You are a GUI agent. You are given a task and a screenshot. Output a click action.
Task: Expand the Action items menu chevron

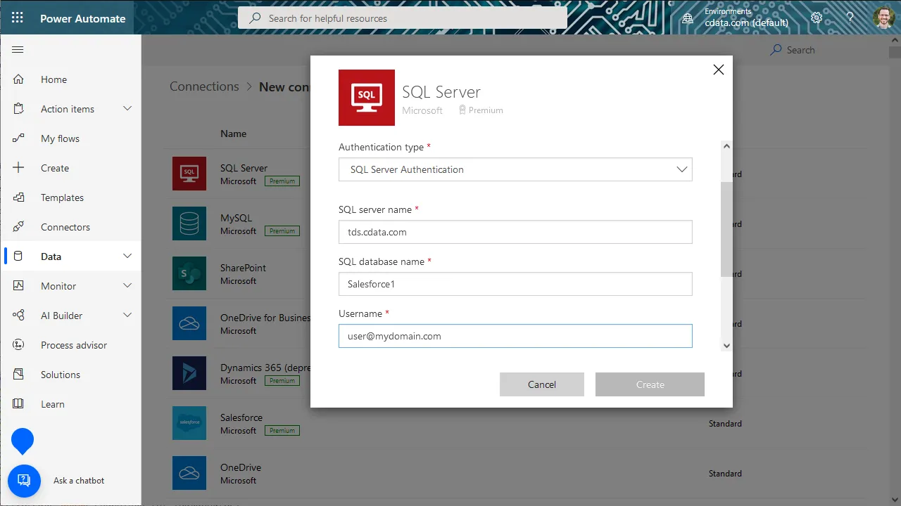click(127, 109)
